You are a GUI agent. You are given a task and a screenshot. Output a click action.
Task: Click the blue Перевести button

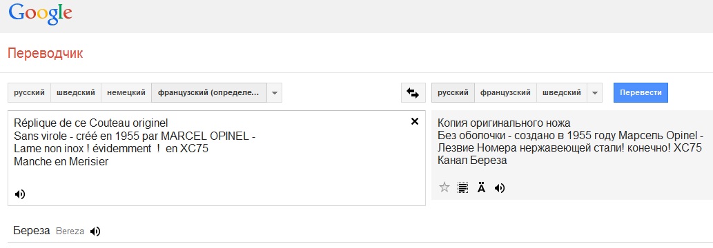641,93
